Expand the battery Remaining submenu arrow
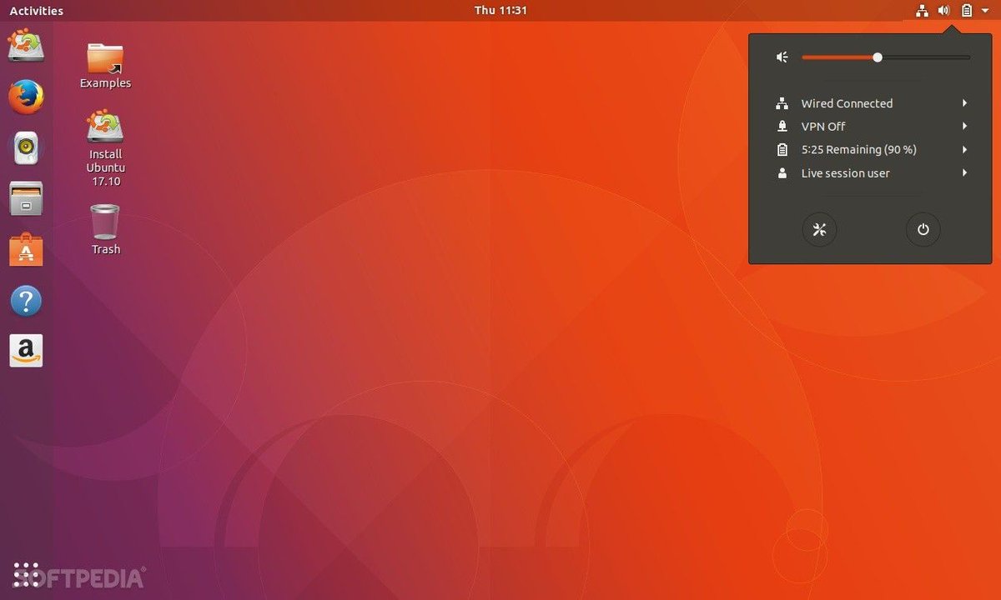The image size is (1001, 600). point(964,150)
